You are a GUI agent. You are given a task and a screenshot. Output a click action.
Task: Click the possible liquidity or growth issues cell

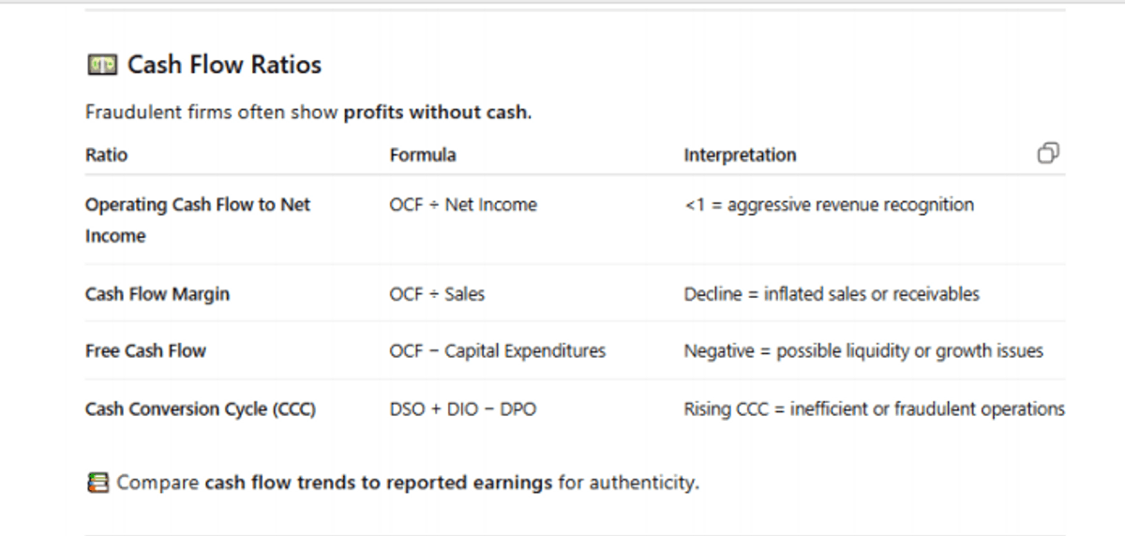pyautogui.click(x=863, y=351)
